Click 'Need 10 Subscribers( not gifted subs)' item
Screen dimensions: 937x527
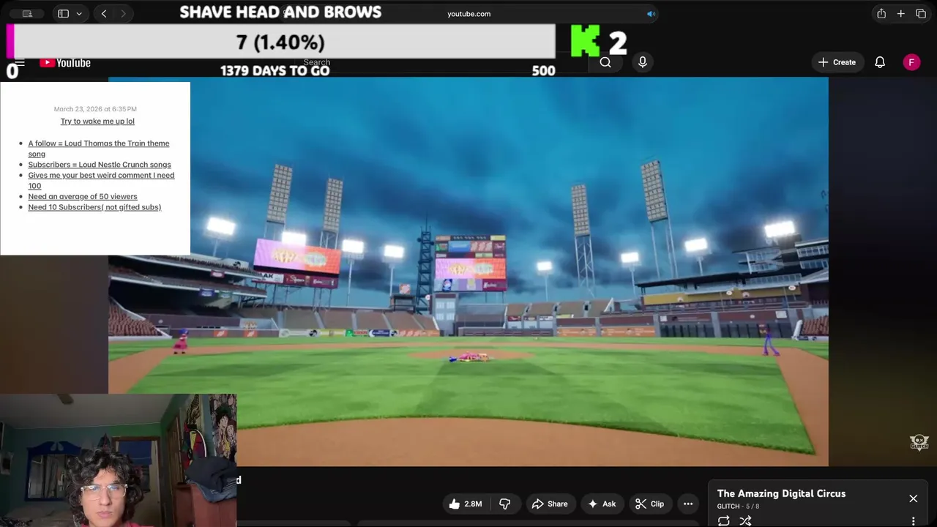pos(94,207)
